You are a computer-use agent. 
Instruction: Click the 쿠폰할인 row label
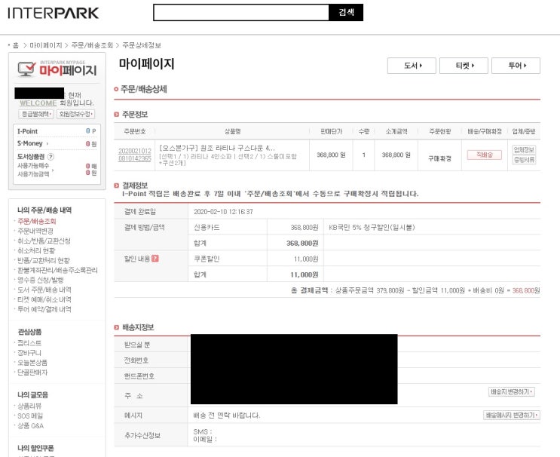click(x=207, y=259)
